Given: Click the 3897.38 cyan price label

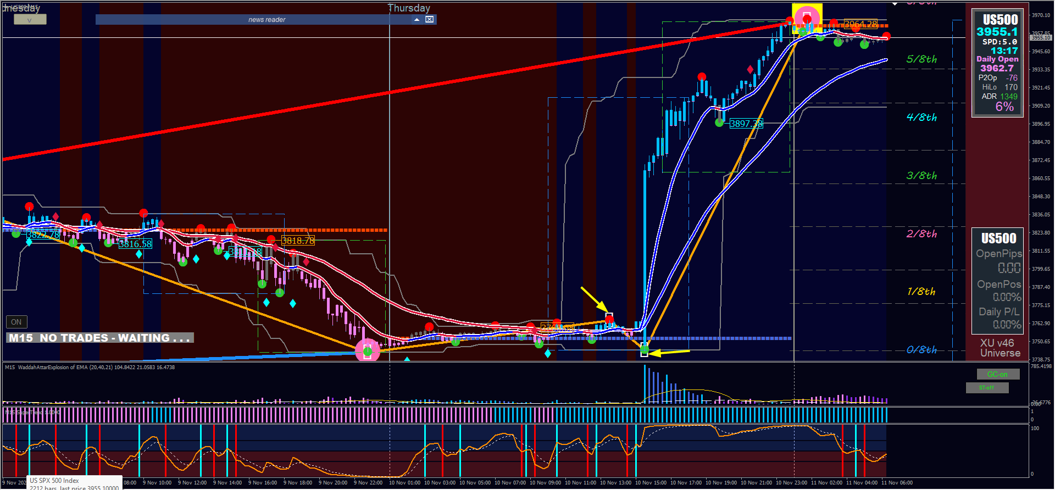Looking at the screenshot, I should coord(746,124).
